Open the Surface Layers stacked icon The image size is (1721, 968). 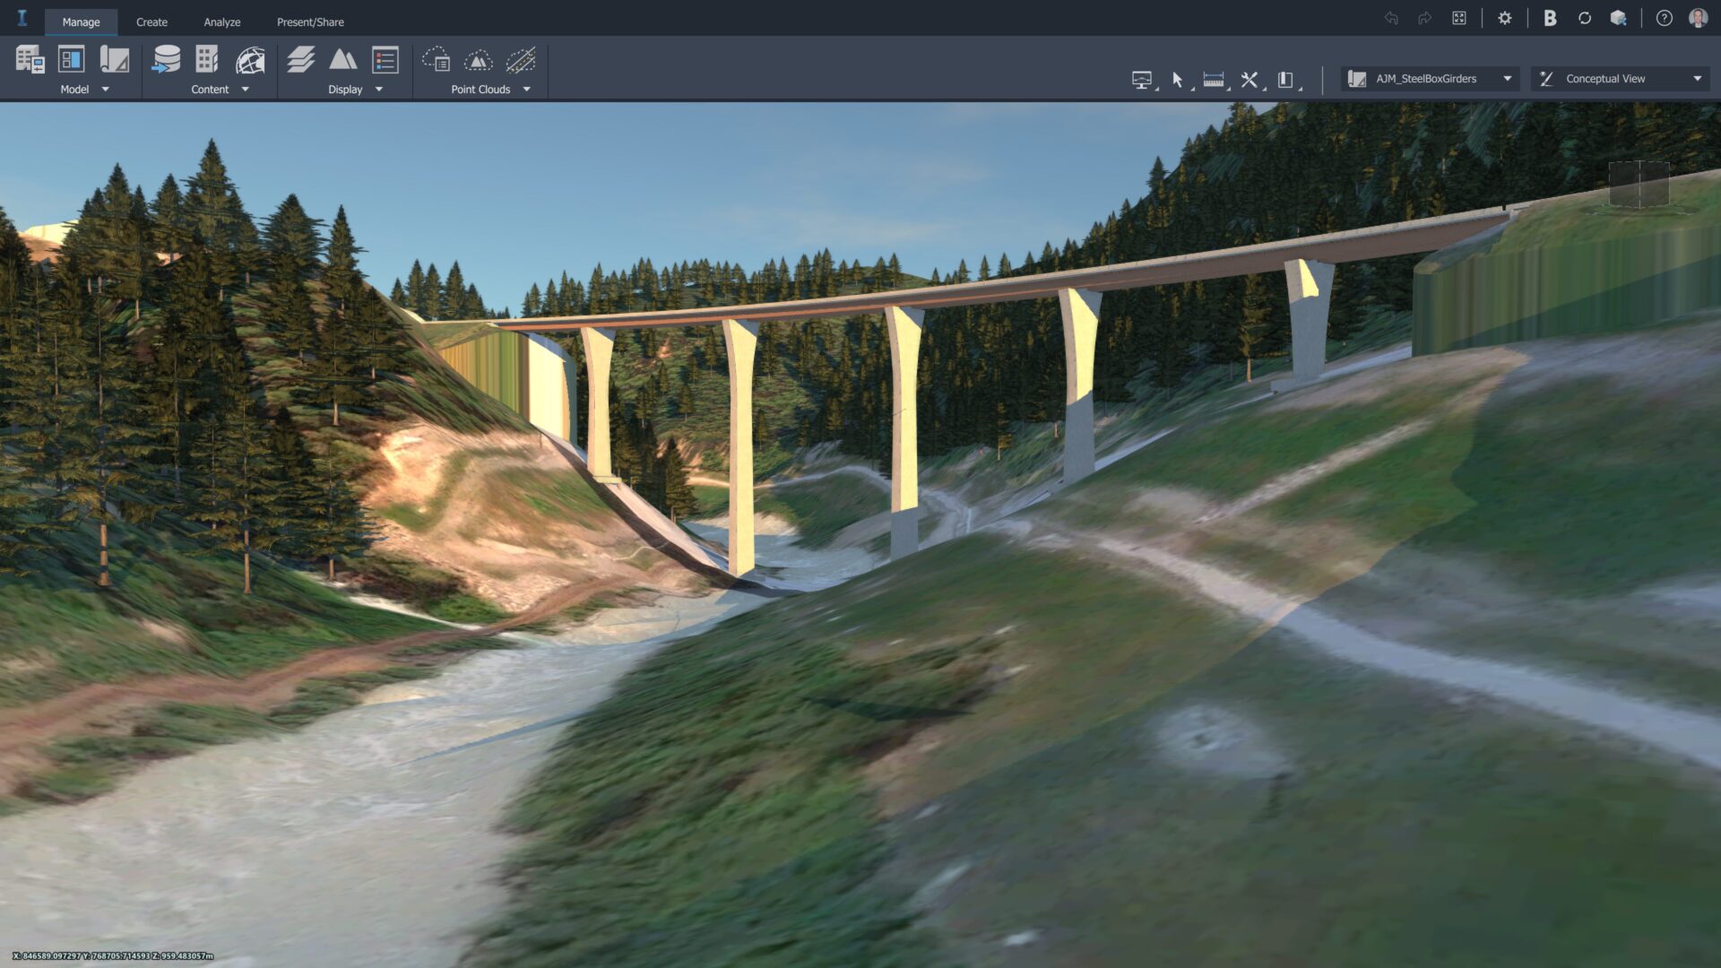300,60
